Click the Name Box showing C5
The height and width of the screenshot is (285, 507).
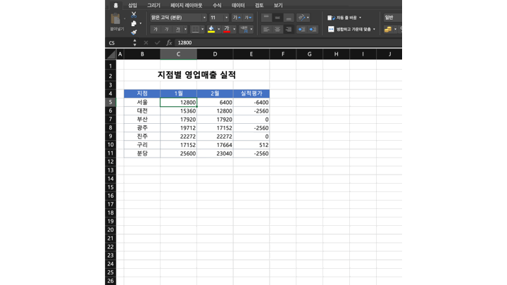[120, 43]
